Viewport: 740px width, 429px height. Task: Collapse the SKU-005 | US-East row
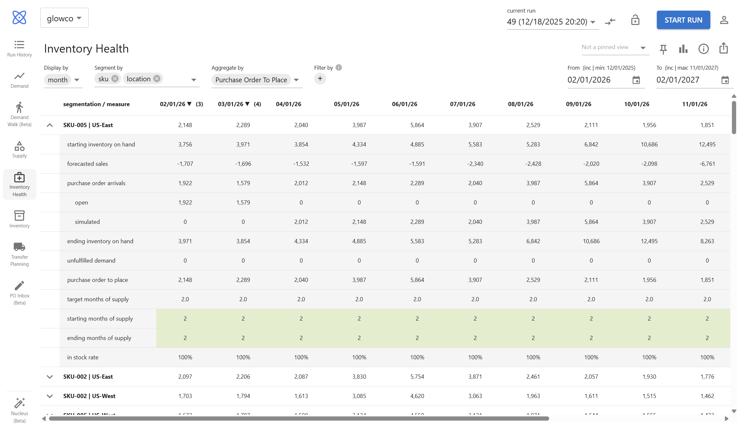[50, 125]
